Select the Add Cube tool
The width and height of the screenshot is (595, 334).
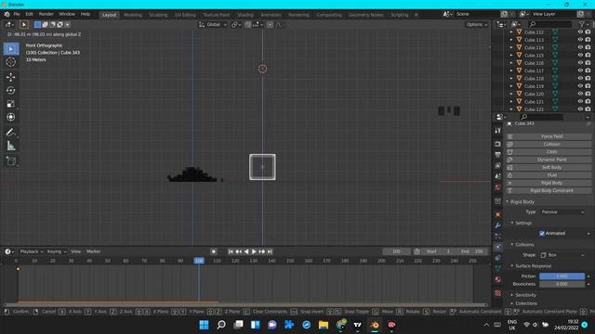11,161
